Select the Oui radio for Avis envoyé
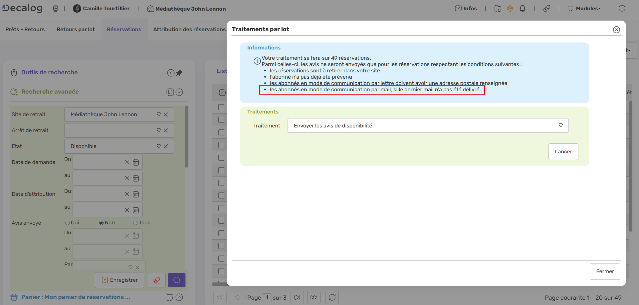 (x=68, y=223)
